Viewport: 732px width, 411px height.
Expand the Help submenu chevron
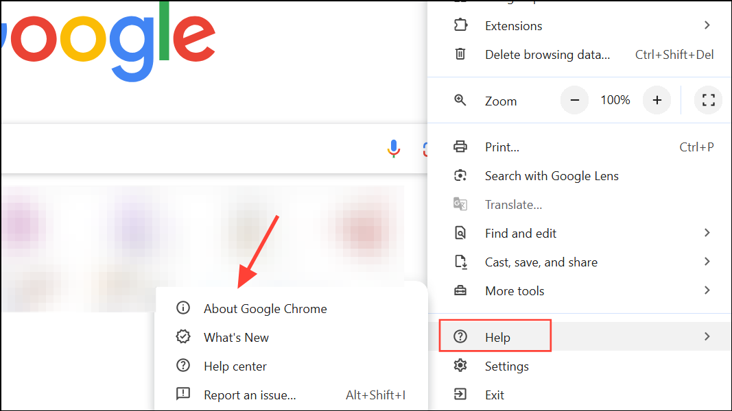(707, 336)
